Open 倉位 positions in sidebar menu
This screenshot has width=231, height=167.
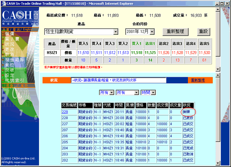[10, 65]
